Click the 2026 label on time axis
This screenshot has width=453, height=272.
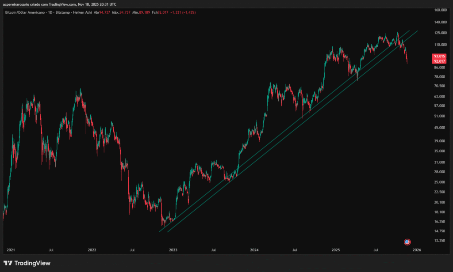[x=416, y=250]
